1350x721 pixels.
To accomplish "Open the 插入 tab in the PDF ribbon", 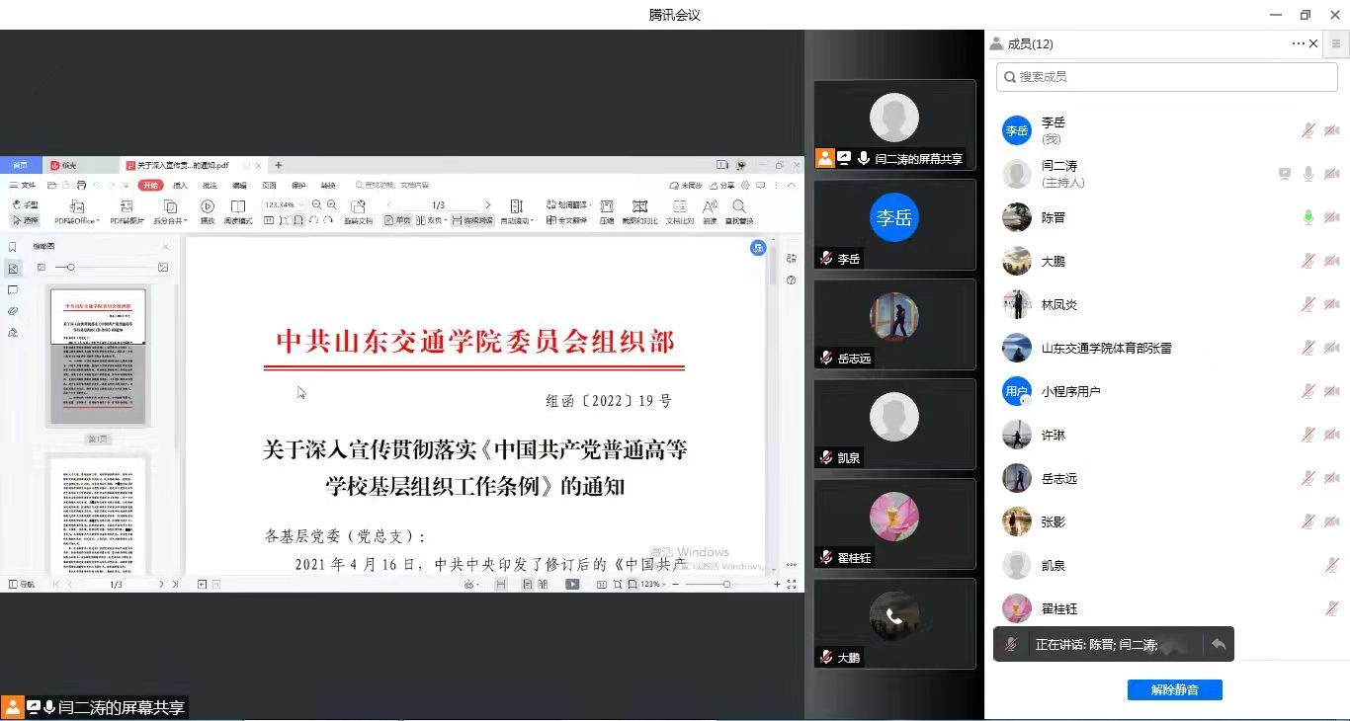I will tap(180, 185).
